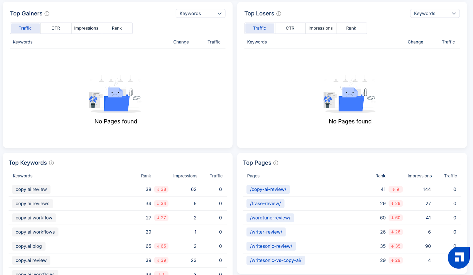This screenshot has width=473, height=275.
Task: Click 'No Pages found' text in Top Gainers
Action: 116,121
